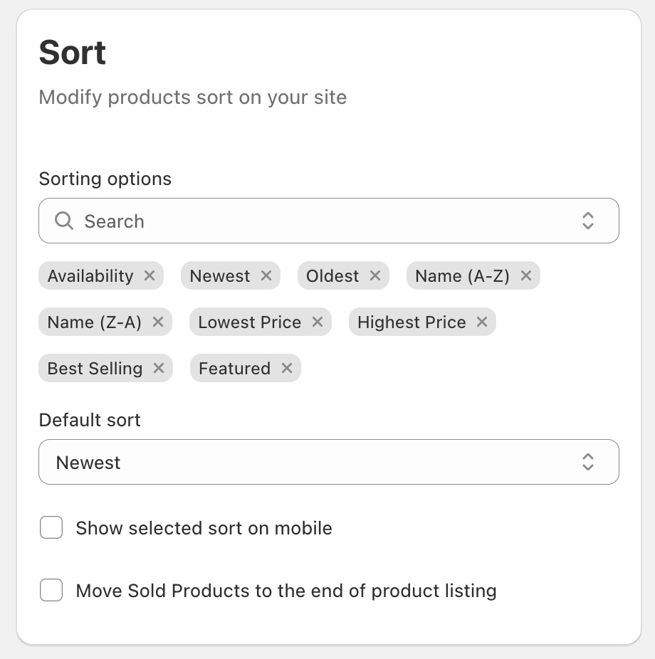Focus the Sorting options search field
This screenshot has height=659, width=655.
click(x=320, y=221)
